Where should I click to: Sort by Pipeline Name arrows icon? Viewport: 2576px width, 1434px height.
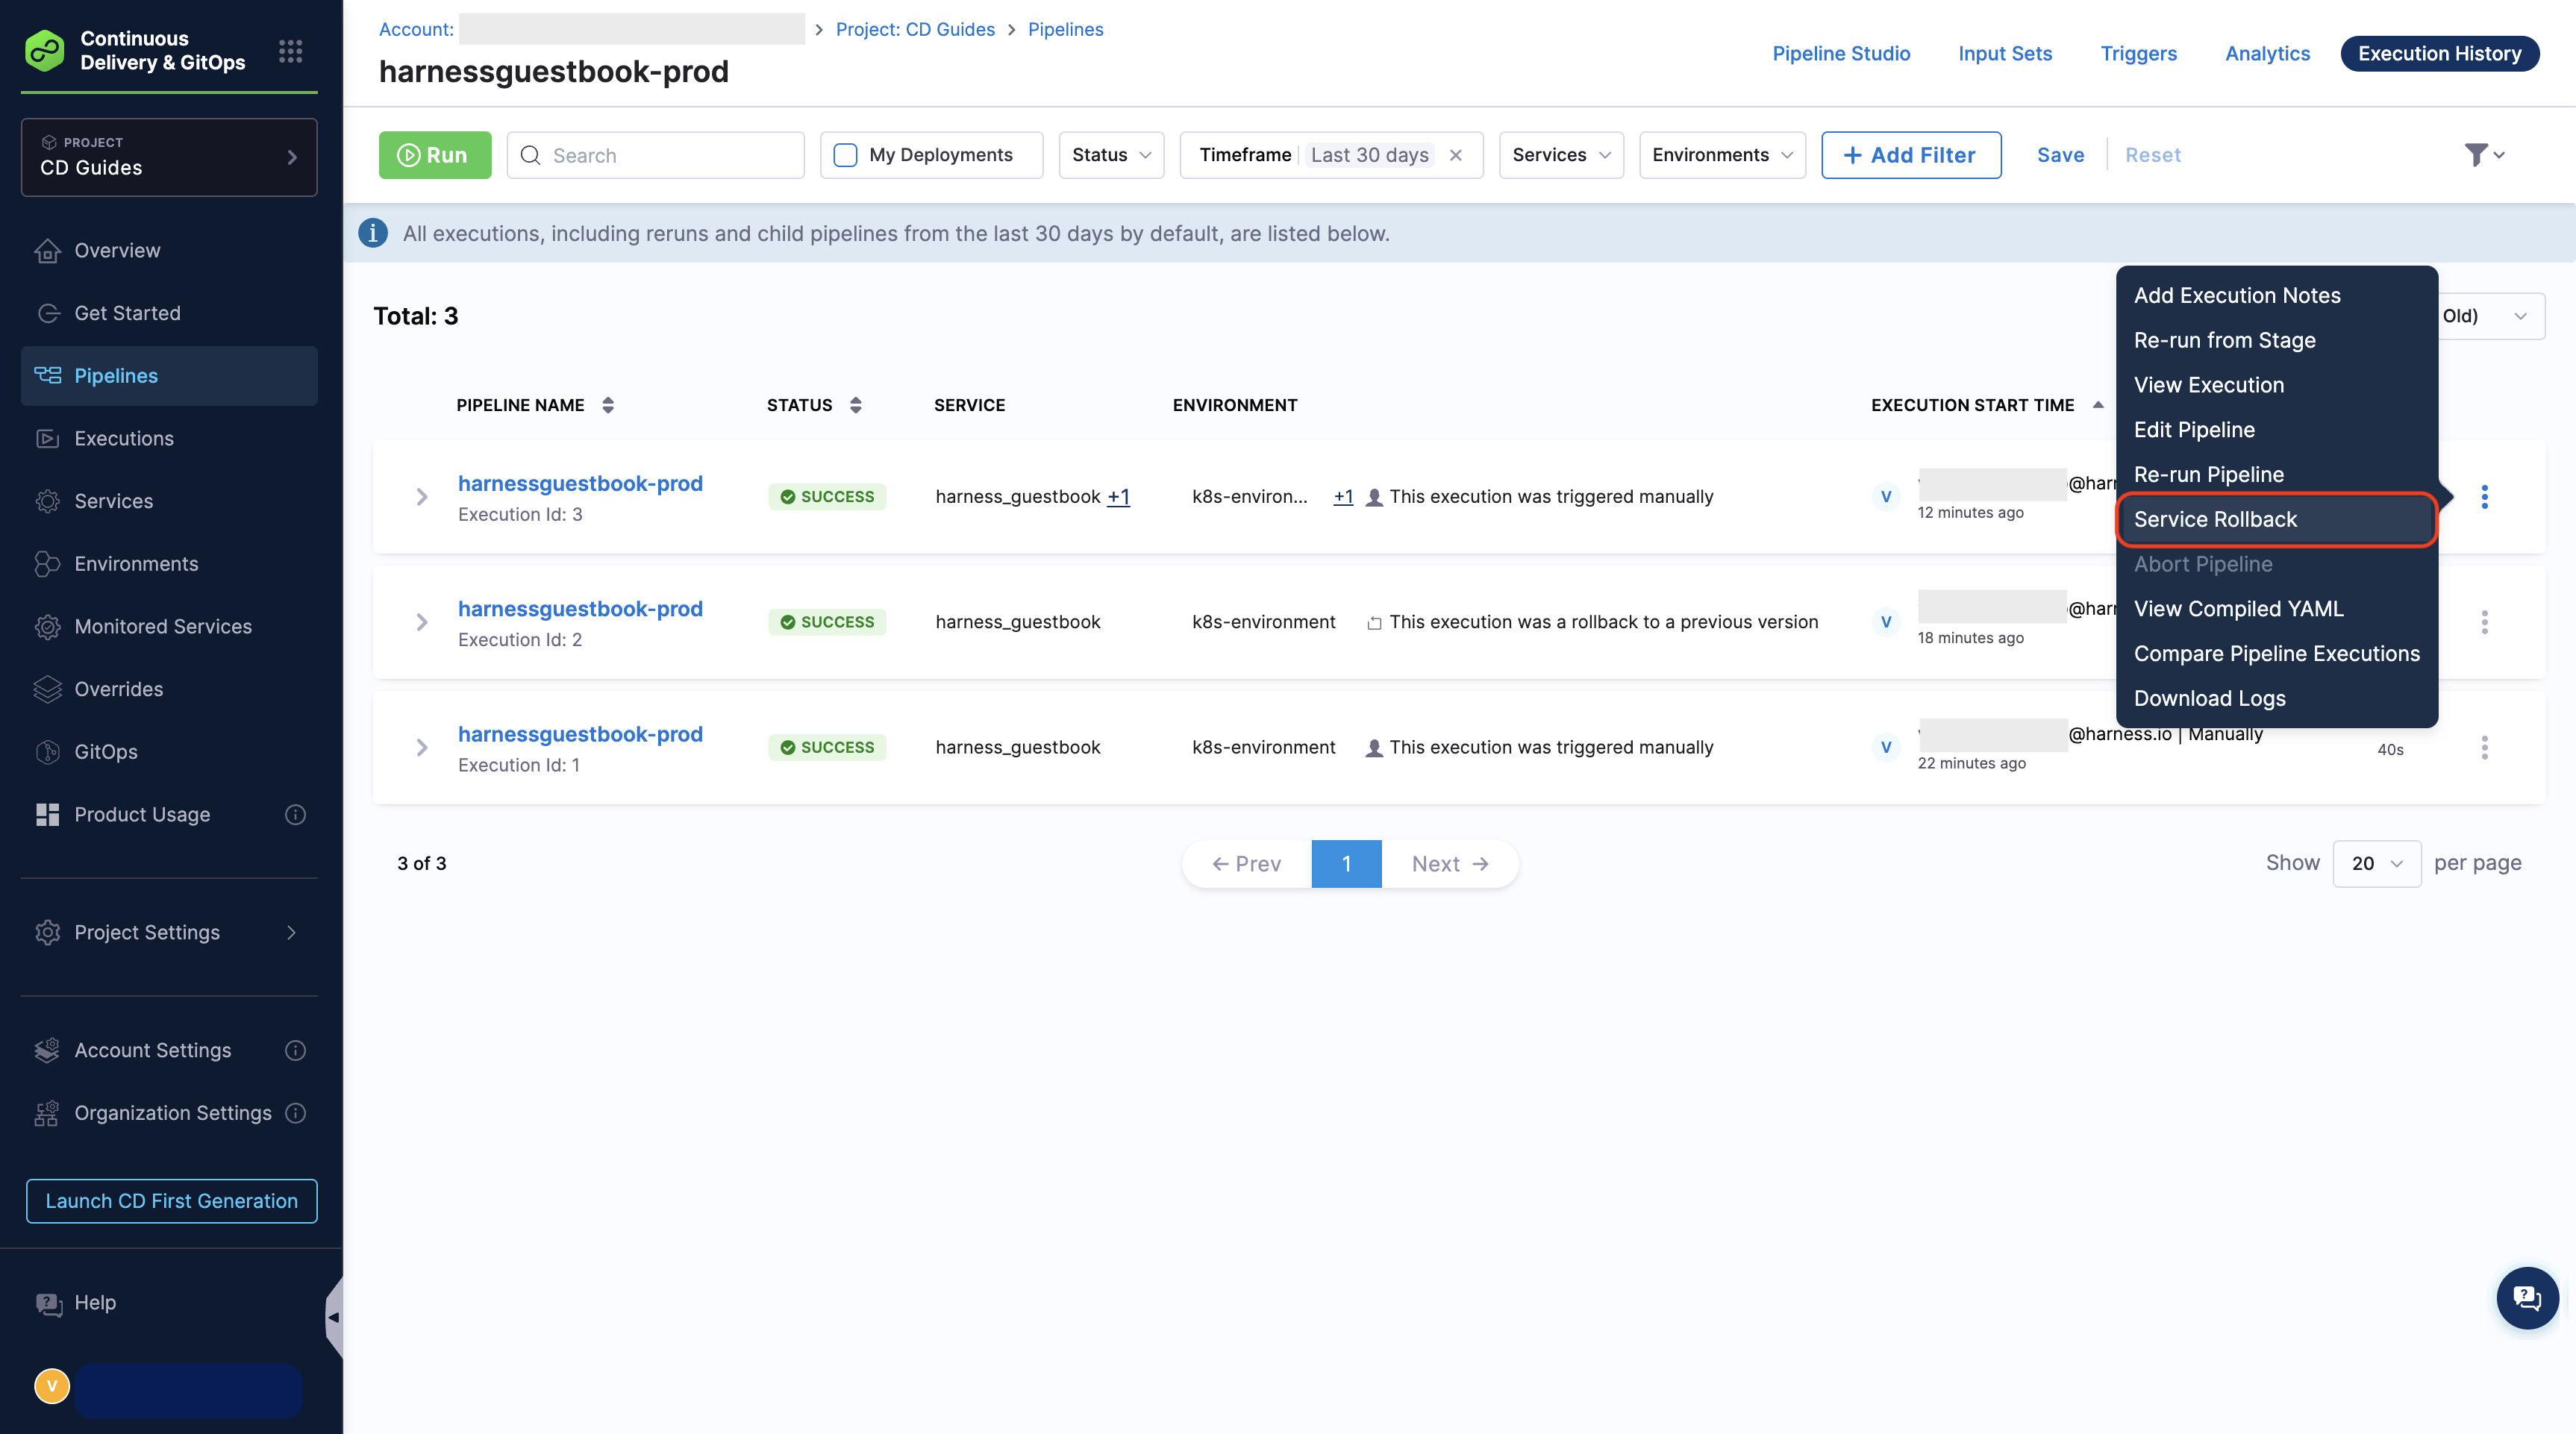tap(608, 405)
